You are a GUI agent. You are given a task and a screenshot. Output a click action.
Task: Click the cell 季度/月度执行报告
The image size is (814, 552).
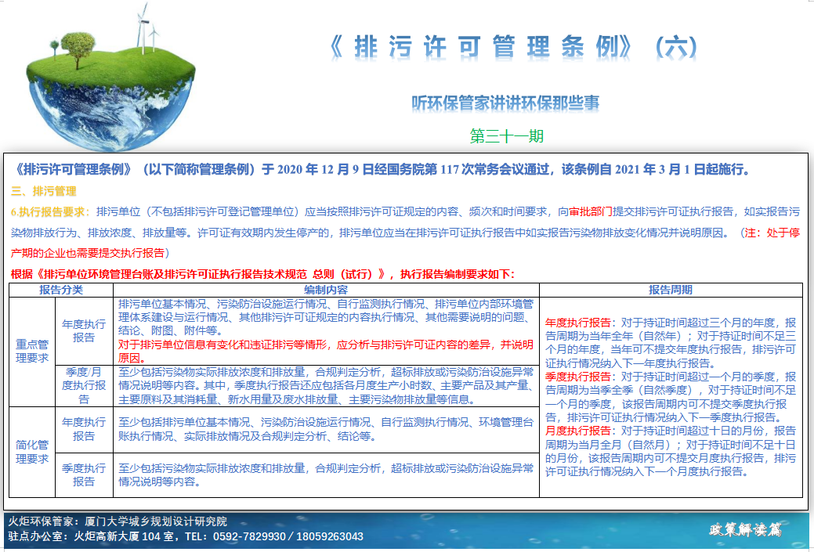pyautogui.click(x=84, y=385)
